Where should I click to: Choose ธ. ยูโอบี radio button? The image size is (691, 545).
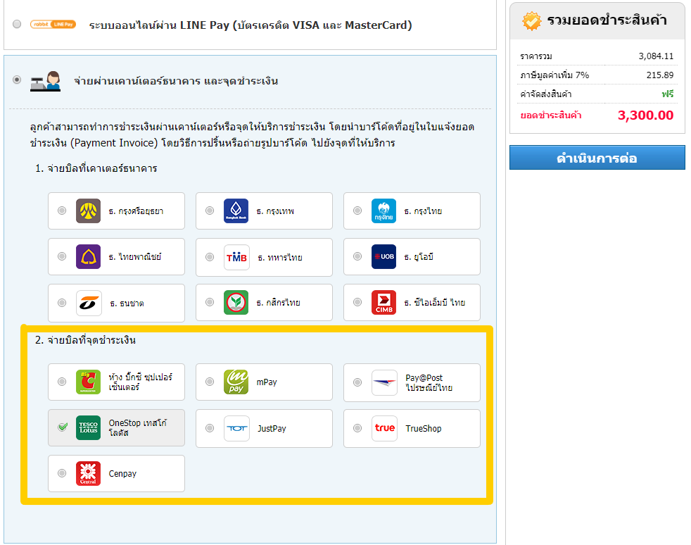[357, 256]
